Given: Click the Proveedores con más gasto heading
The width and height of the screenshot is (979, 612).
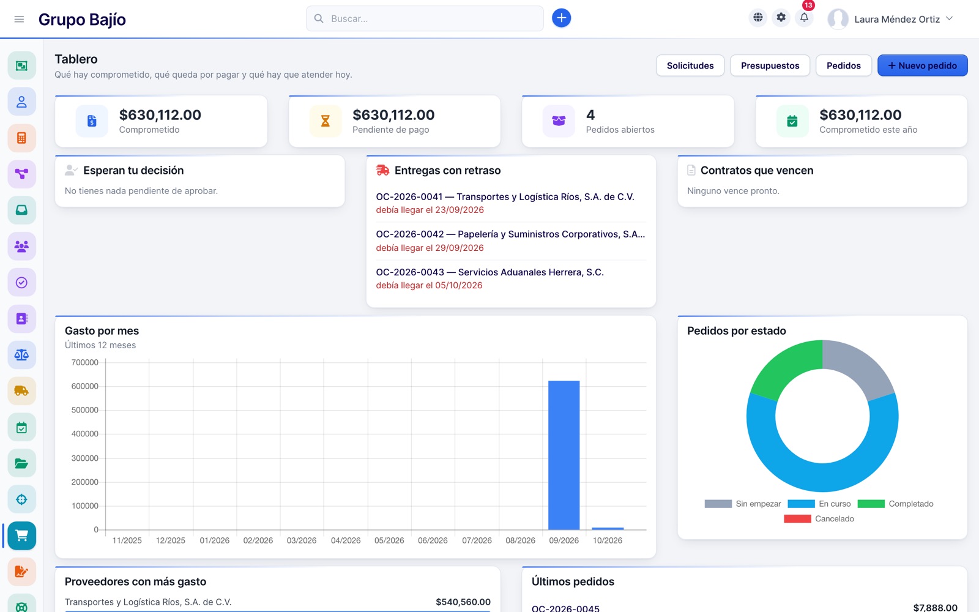Looking at the screenshot, I should [135, 581].
